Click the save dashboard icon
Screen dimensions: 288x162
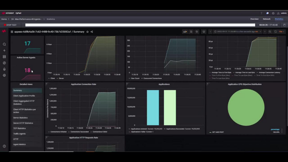click(191, 32)
